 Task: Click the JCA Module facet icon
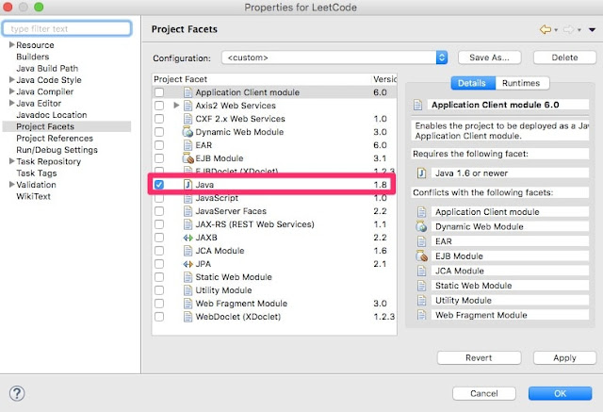187,251
